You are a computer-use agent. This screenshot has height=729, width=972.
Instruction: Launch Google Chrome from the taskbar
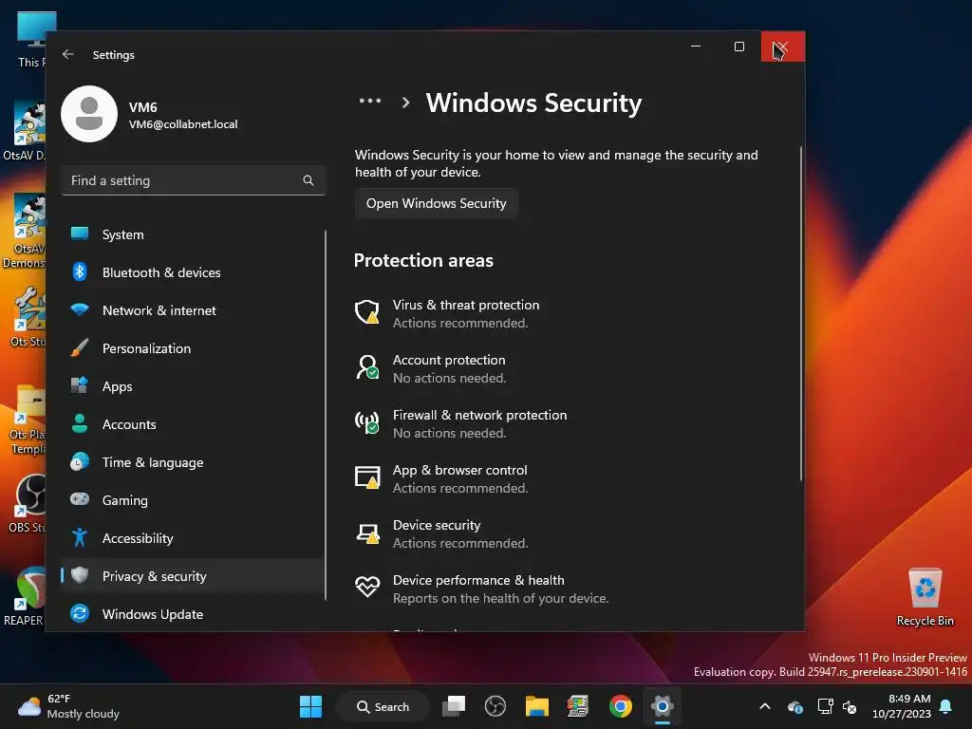click(621, 706)
